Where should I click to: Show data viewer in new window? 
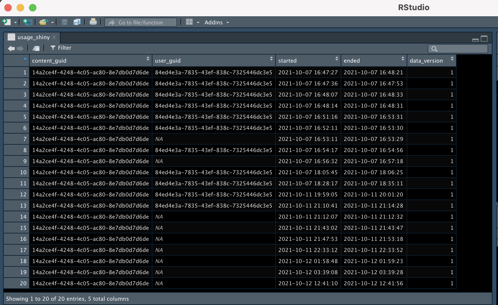[x=36, y=48]
